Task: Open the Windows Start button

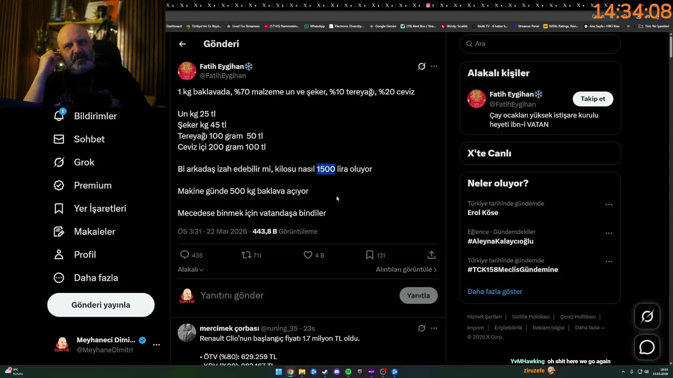Action: pos(279,372)
